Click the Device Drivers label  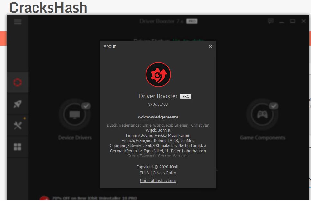[x=75, y=138]
